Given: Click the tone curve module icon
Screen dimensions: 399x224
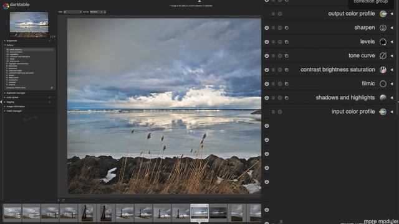Looking at the screenshot, I should coord(383,55).
